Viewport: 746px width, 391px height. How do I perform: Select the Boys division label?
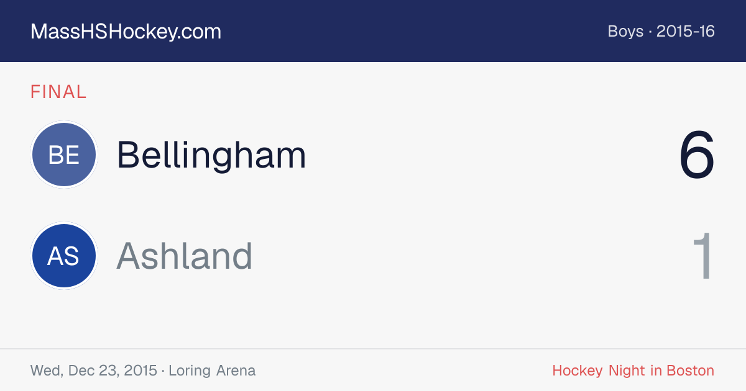pos(625,31)
